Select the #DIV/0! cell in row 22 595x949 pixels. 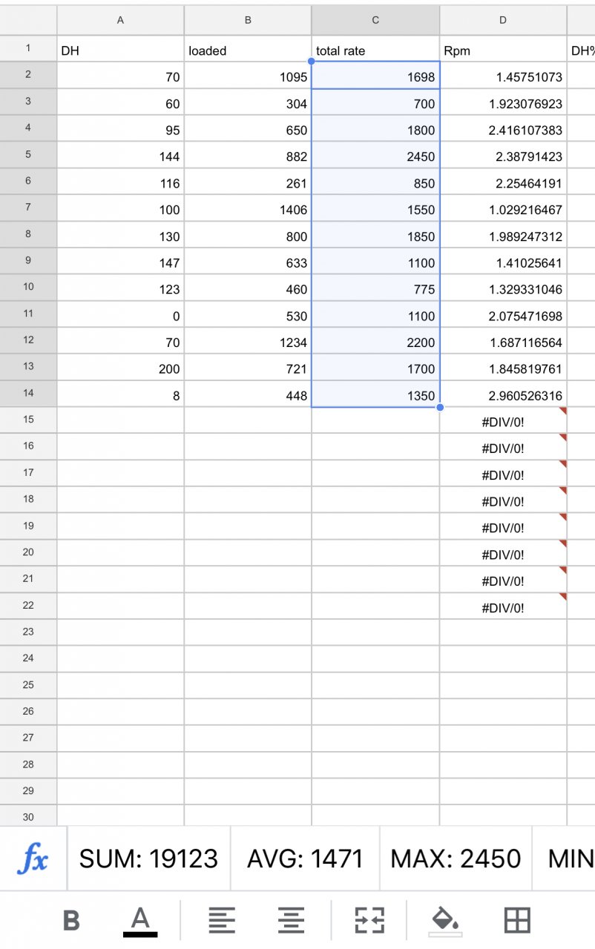503,606
